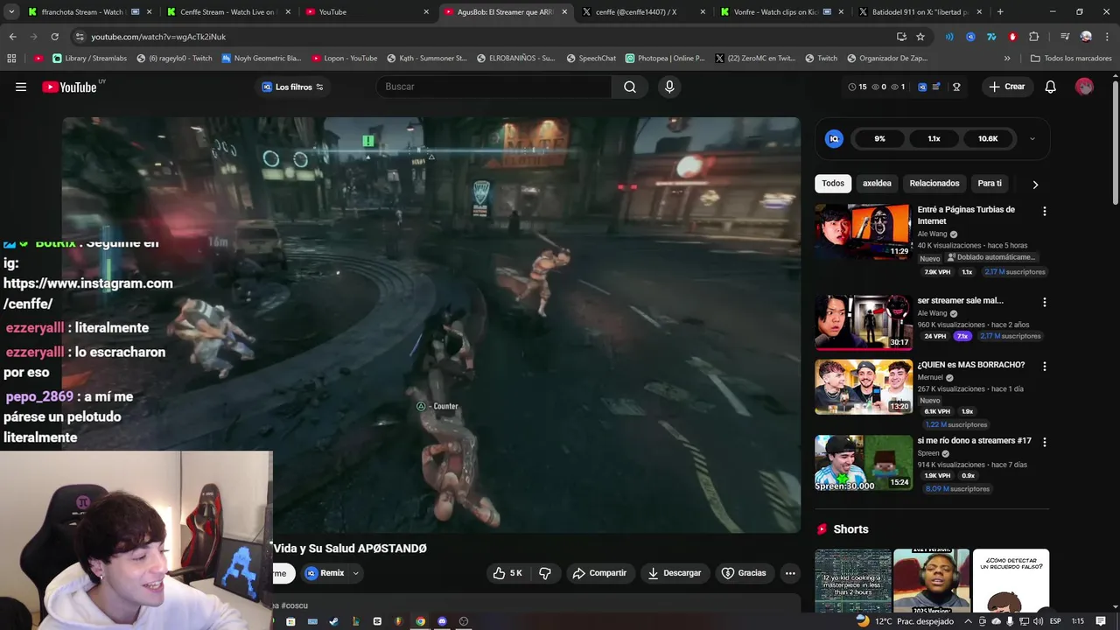
Task: Click the red hand blocker extension icon
Action: [1012, 37]
